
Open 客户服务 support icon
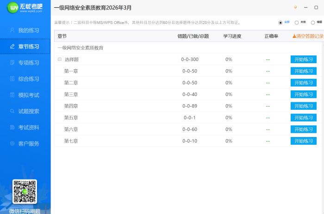[x=12, y=143]
